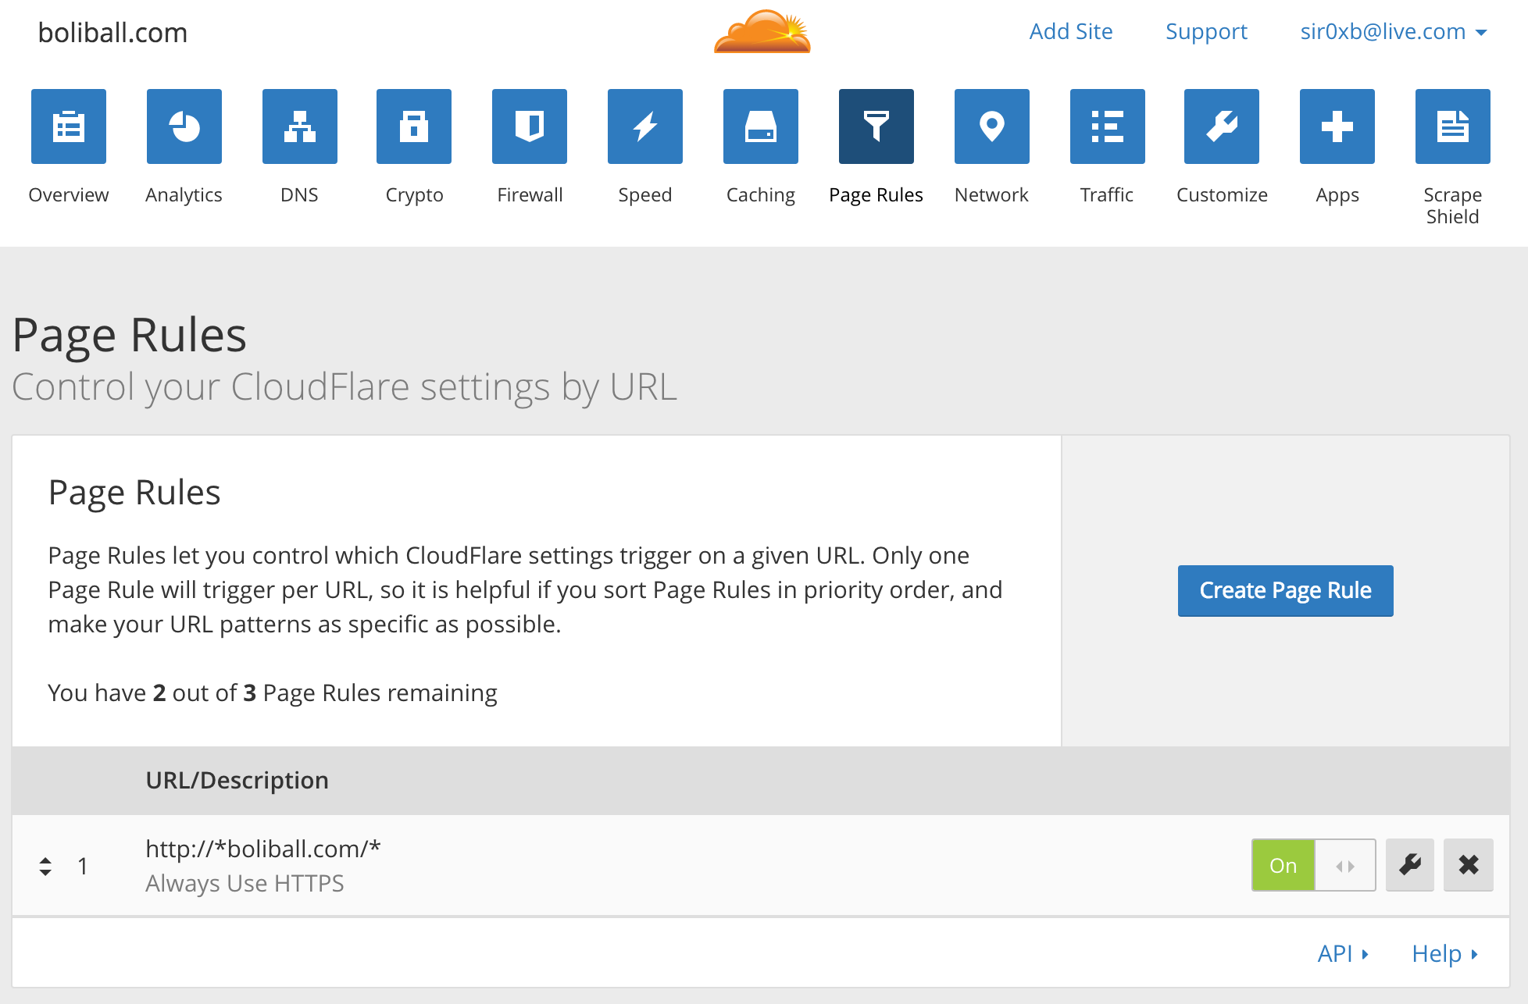Reorder rule 1 using the priority arrows

45,866
